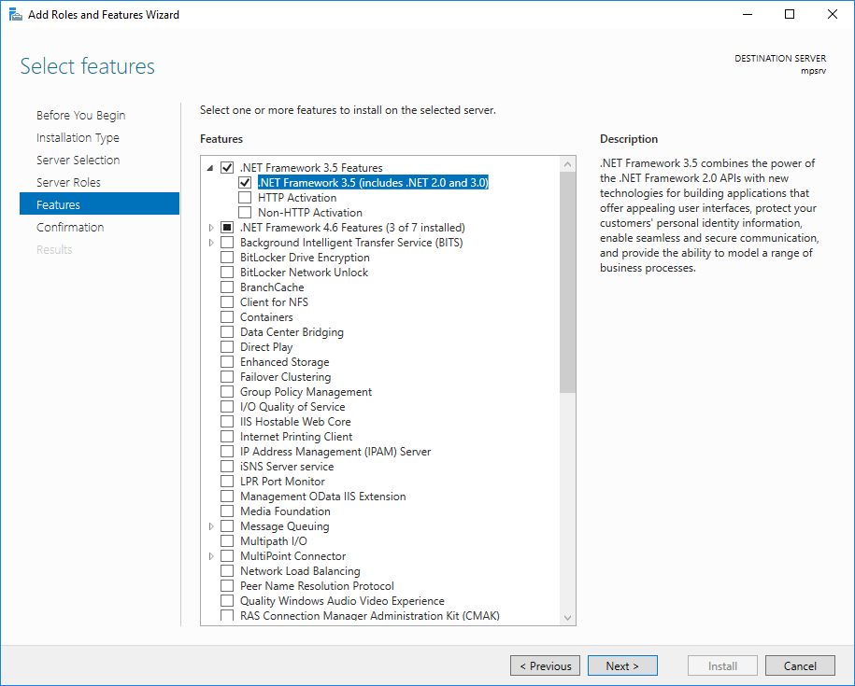
Task: Select BitLocker Network Unlock label
Action: 304,273
